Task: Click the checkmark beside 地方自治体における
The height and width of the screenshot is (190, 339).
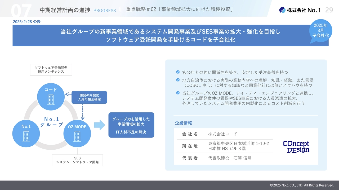Action: [178, 80]
